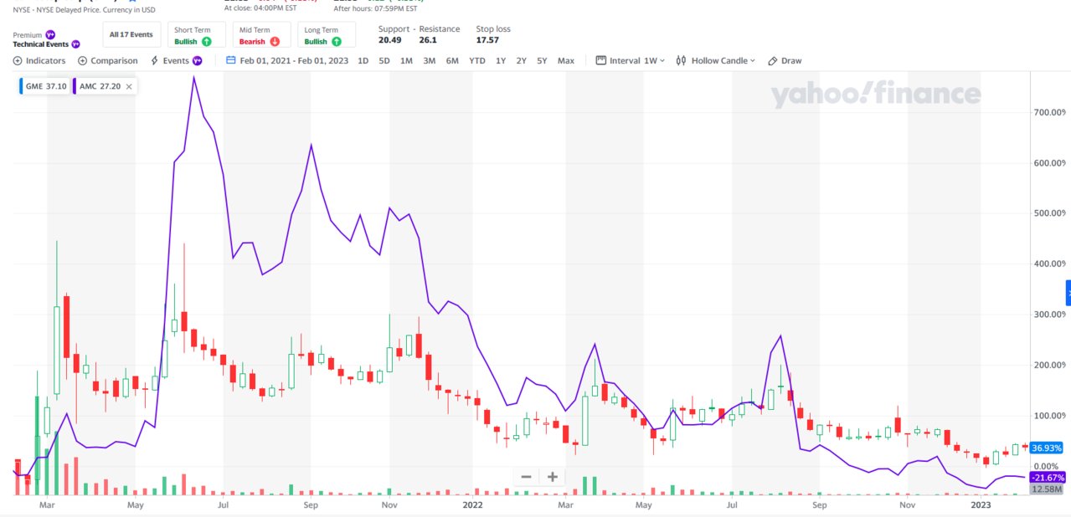This screenshot has height=517, width=1071.
Task: Click the 2022 label on the time axis
Action: coord(473,504)
